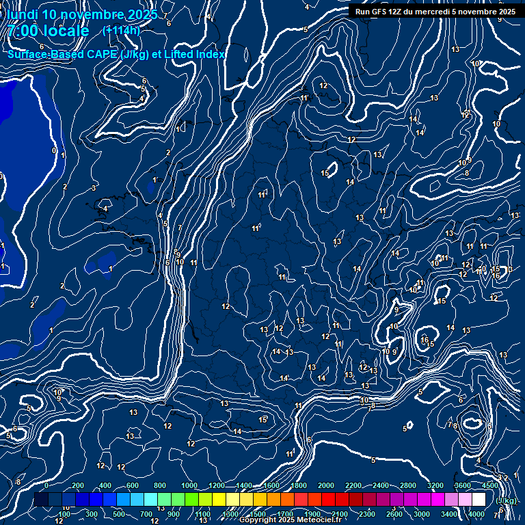This screenshot has height=525, width=525.
Task: Click the '900' label below legend
Action: [174, 514]
